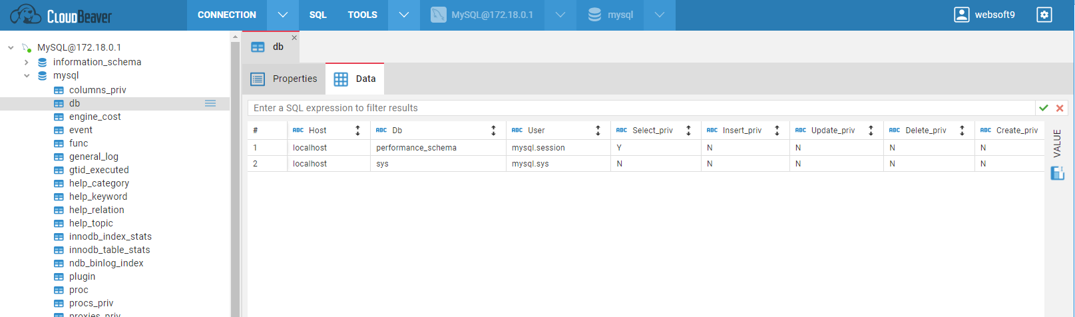Open the Connection menu dropdown arrow

click(283, 15)
